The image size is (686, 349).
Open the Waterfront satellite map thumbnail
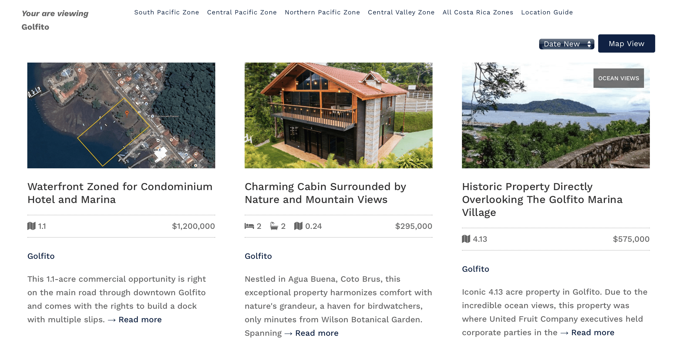point(121,115)
